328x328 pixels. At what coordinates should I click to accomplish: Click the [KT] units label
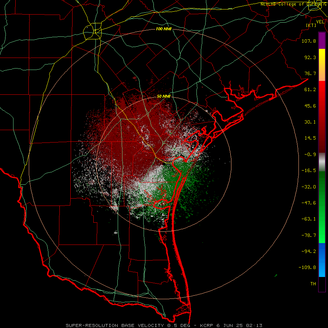pos(311,25)
